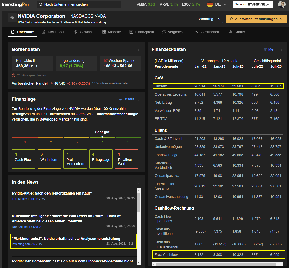Screen dimensions: 289x268
Task: Select the Relativer Wert score card
Action: click(x=127, y=159)
